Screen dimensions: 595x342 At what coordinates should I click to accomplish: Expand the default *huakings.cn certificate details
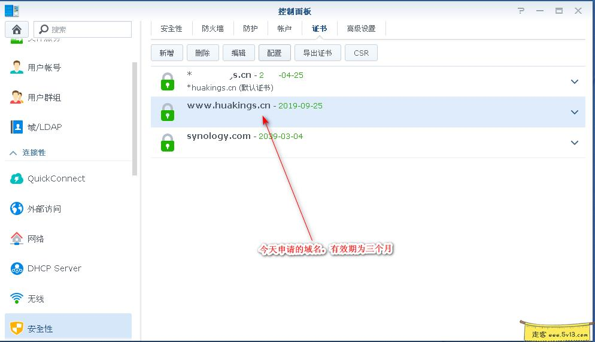(x=575, y=81)
